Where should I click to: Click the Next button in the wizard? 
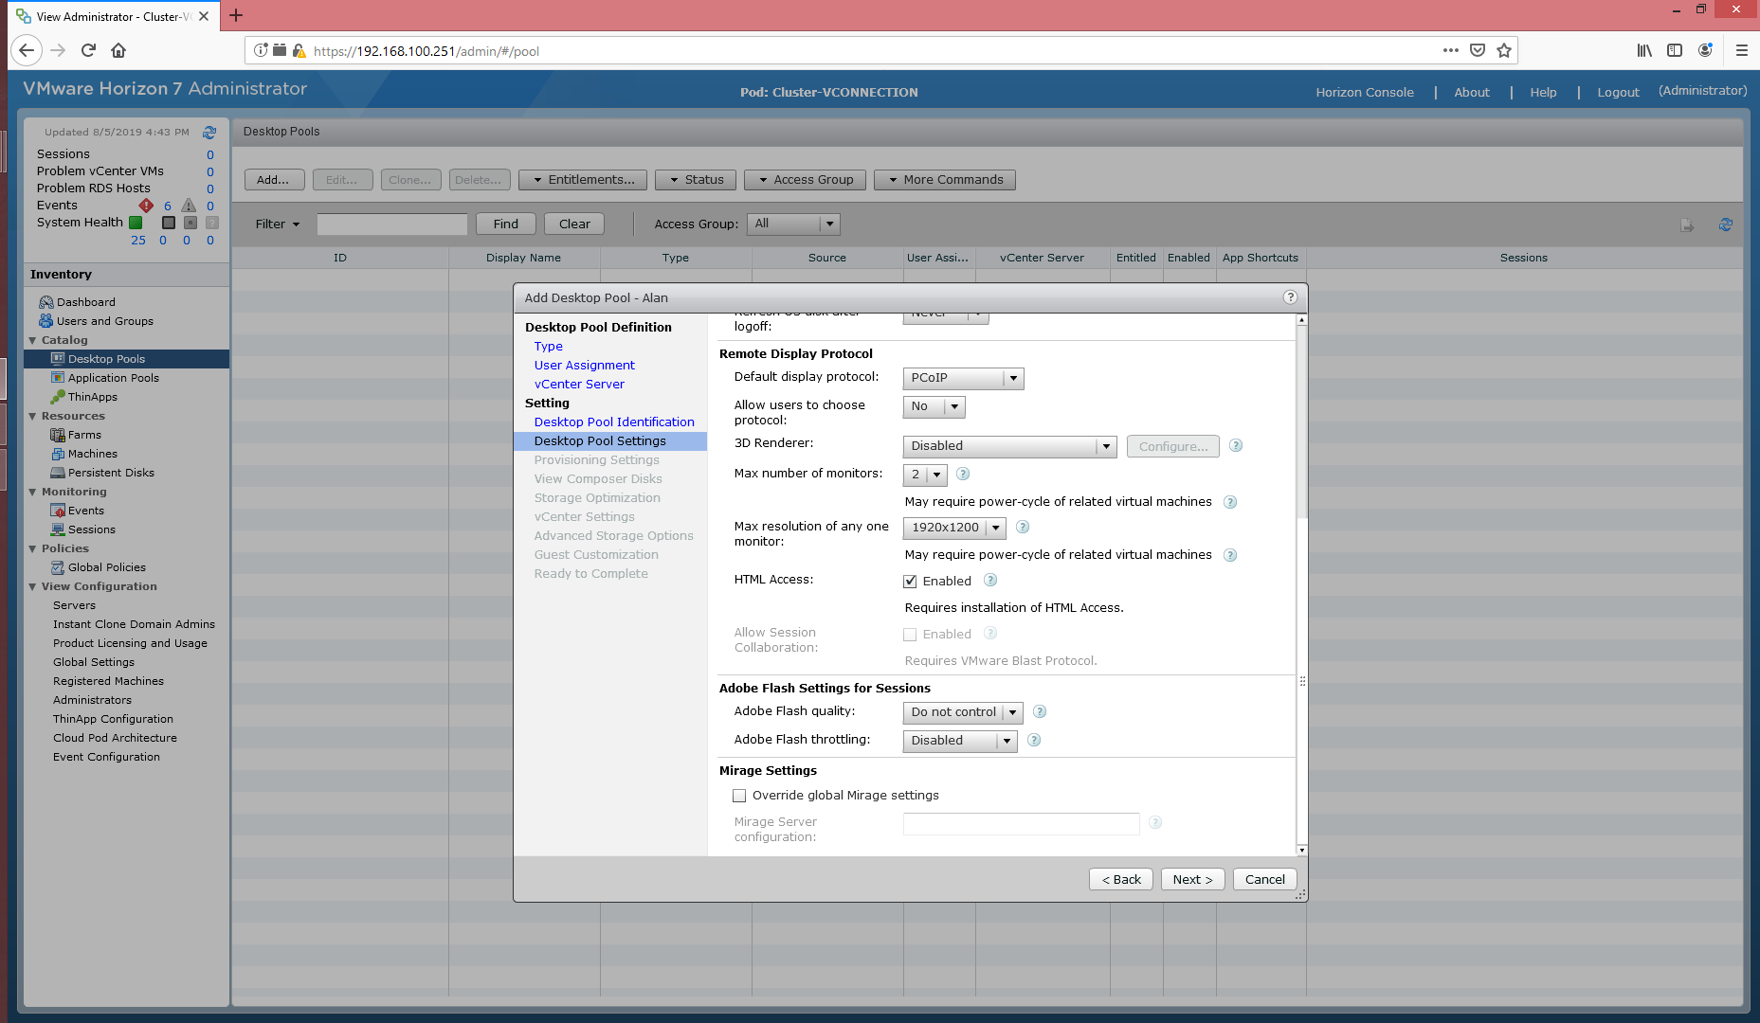pos(1192,880)
